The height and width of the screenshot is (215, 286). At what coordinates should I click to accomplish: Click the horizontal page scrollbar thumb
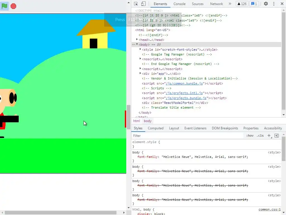click(x=61, y=213)
